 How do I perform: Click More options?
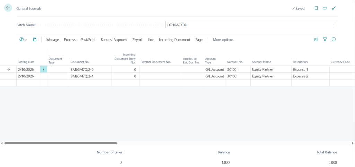223,40
